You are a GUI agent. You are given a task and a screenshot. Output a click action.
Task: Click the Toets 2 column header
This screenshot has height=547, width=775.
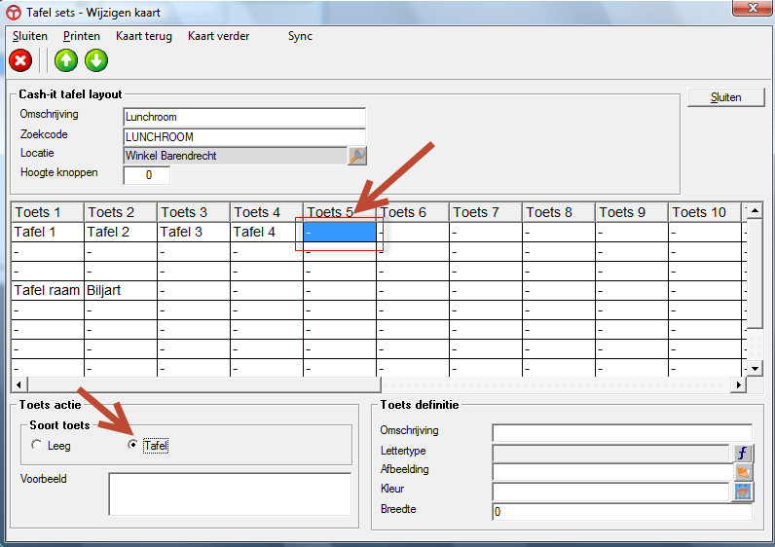pos(121,212)
